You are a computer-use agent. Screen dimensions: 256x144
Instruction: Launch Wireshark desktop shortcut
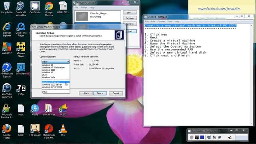click(21, 69)
